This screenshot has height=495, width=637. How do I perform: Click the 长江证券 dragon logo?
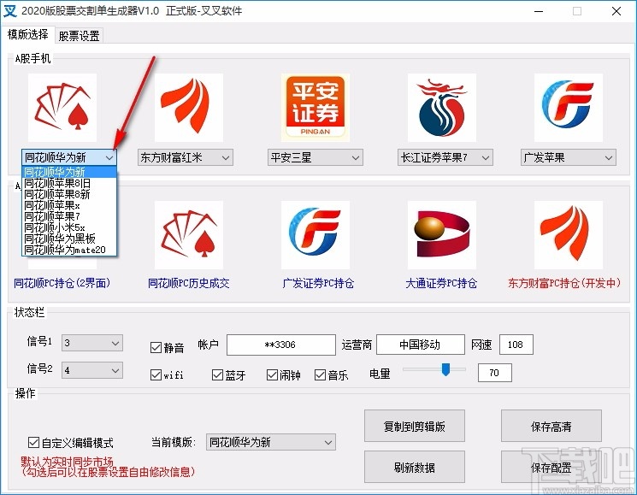[x=442, y=108]
